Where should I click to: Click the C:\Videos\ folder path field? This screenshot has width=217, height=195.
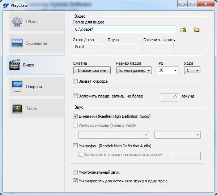[124, 30]
